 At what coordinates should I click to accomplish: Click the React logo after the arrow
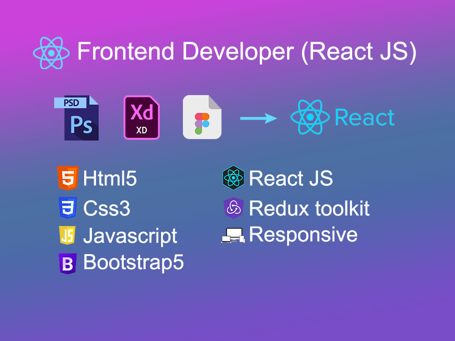point(310,117)
